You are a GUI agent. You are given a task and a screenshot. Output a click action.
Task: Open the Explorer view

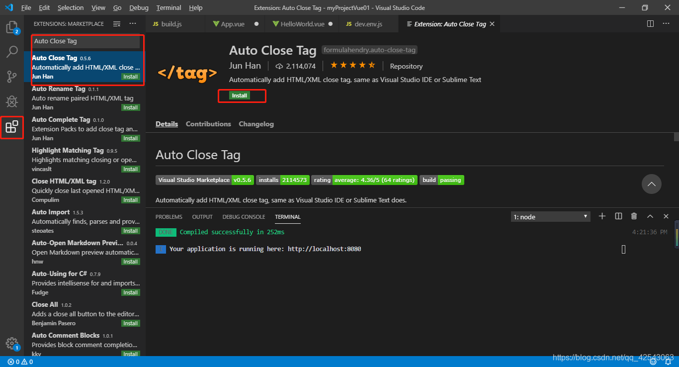12,28
